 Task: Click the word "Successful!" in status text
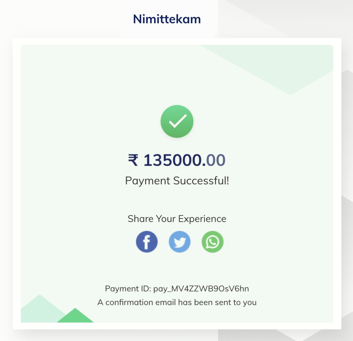[x=201, y=180]
